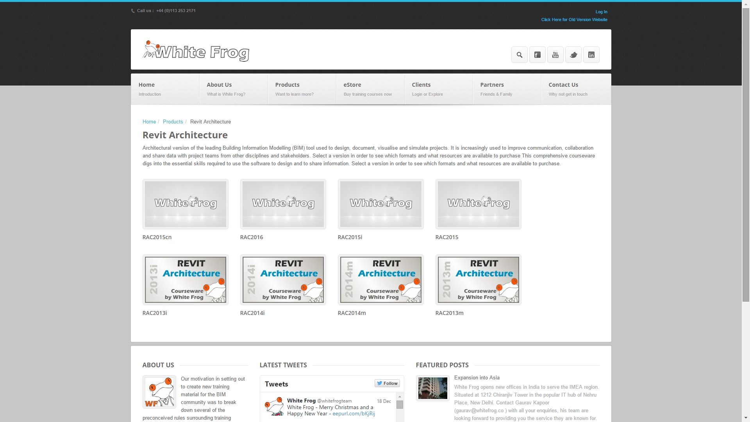Open the RAC2015cn product thumbnail
Viewport: 750px width, 422px height.
pyautogui.click(x=186, y=204)
